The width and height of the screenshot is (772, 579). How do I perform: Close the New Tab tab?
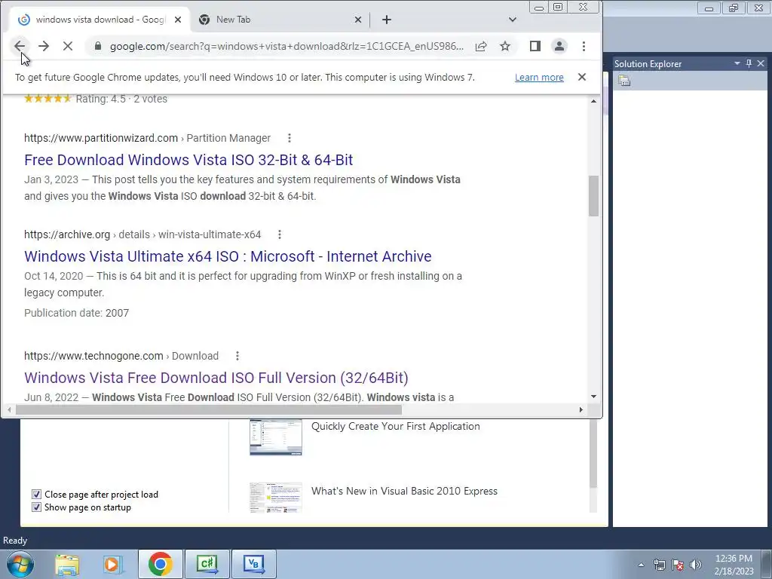coord(358,20)
